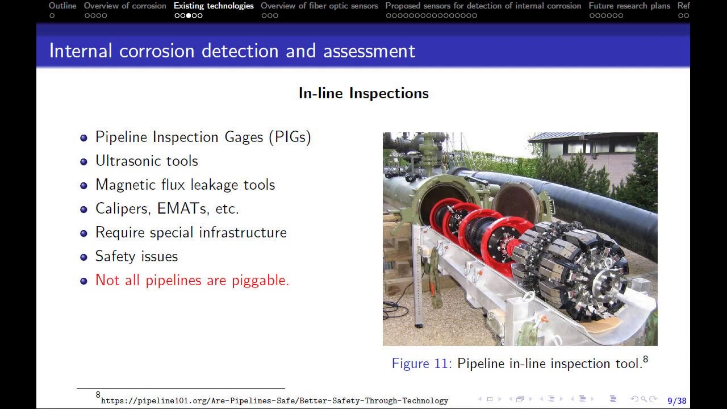This screenshot has height=409, width=727.
Task: Click the subsection navigation bars icon
Action: [x=551, y=399]
